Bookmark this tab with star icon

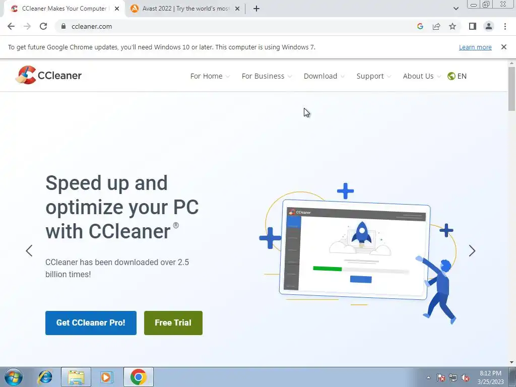453,26
